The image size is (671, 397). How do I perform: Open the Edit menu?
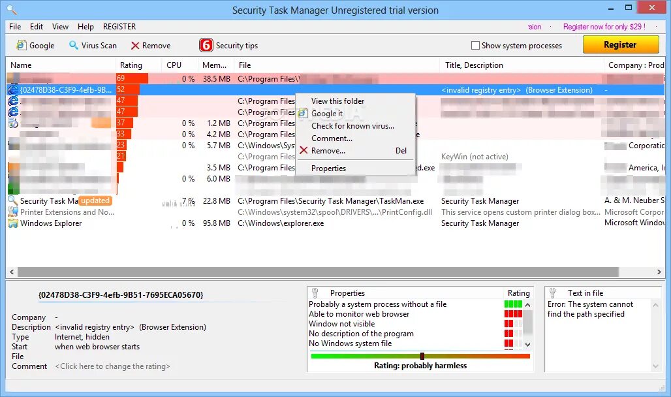click(37, 27)
